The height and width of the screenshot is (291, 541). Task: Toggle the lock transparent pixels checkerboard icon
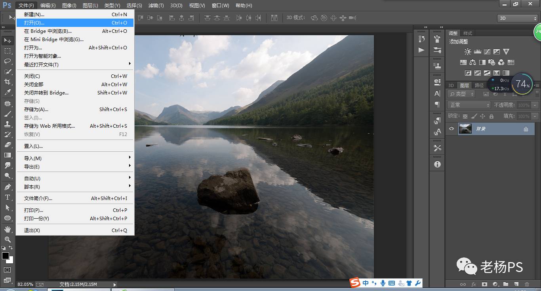pyautogui.click(x=465, y=116)
